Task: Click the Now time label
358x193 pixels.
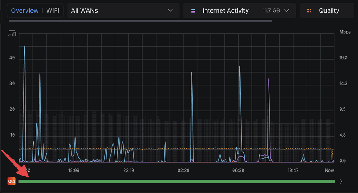Action: [329, 171]
